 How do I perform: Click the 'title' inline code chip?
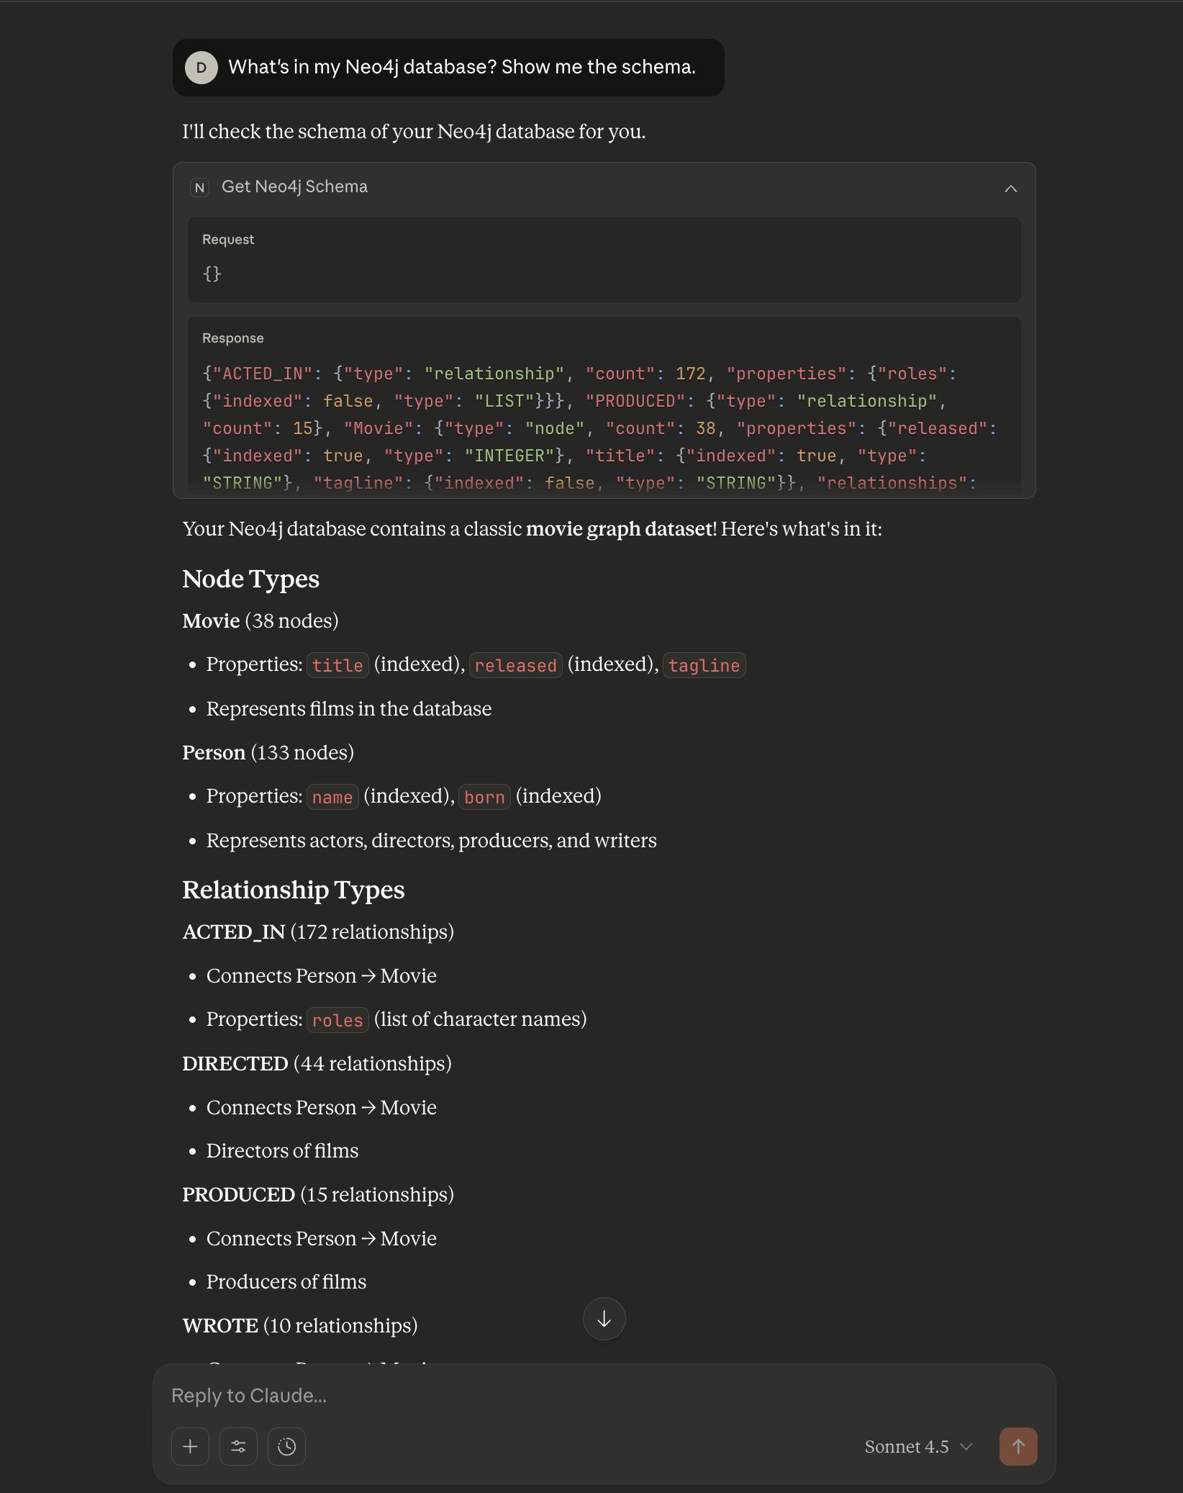pyautogui.click(x=337, y=665)
